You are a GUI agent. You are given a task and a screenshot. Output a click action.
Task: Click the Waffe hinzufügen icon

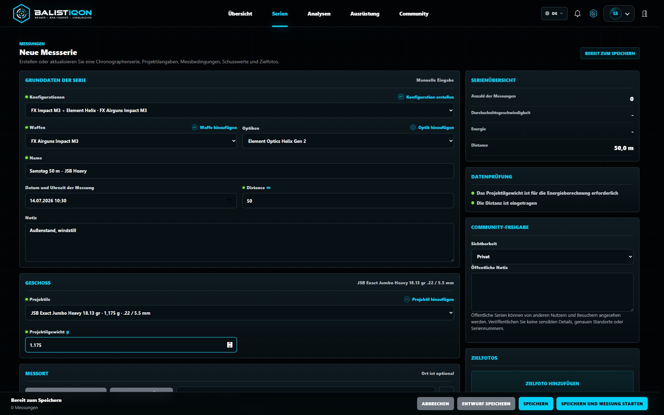pos(195,127)
